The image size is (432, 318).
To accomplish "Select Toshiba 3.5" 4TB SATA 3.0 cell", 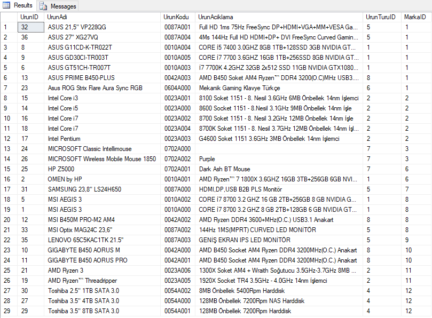I will pos(102,301).
